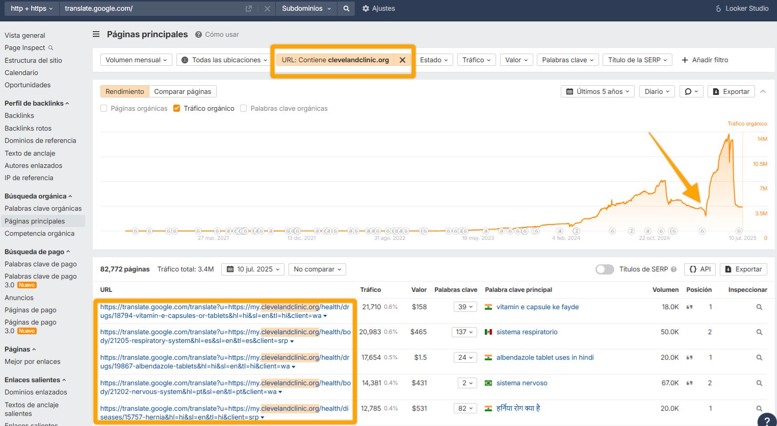Open the Ajustes settings gear
777x426 pixels.
tap(378, 8)
